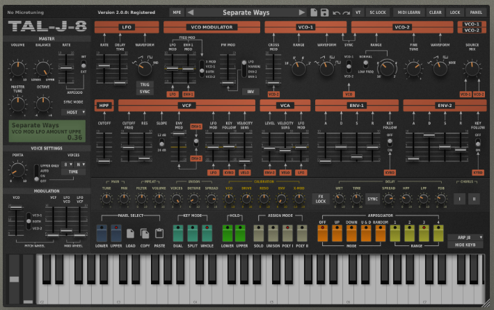Open the ARP J8 dropdown
The height and width of the screenshot is (310, 494).
click(x=465, y=237)
